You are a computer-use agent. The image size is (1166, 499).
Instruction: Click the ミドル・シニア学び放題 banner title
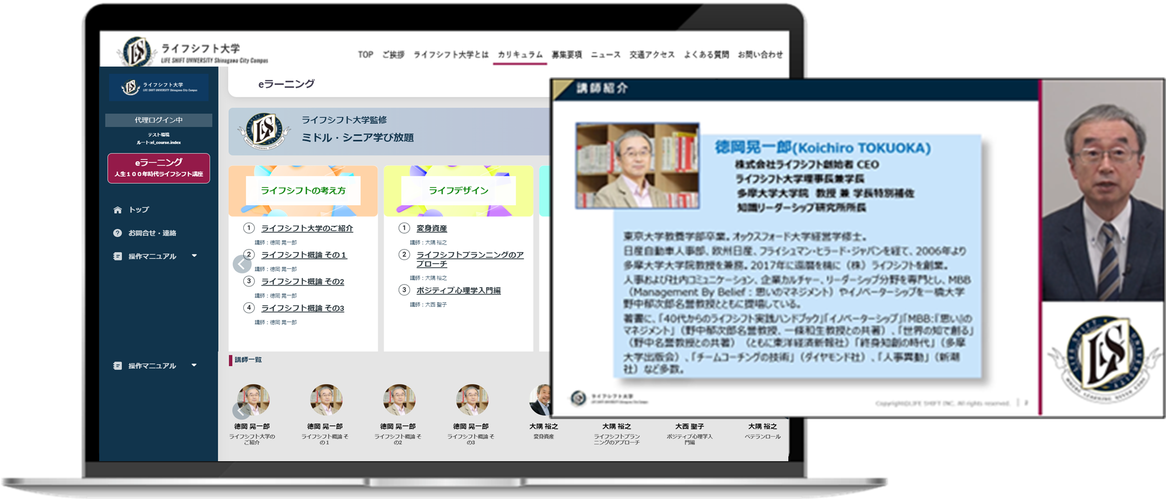point(357,137)
